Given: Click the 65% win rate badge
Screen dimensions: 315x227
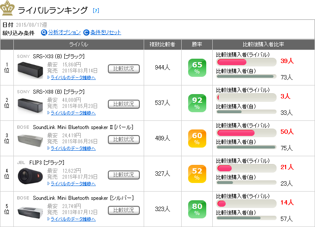Looking at the screenshot, I should [197, 68].
